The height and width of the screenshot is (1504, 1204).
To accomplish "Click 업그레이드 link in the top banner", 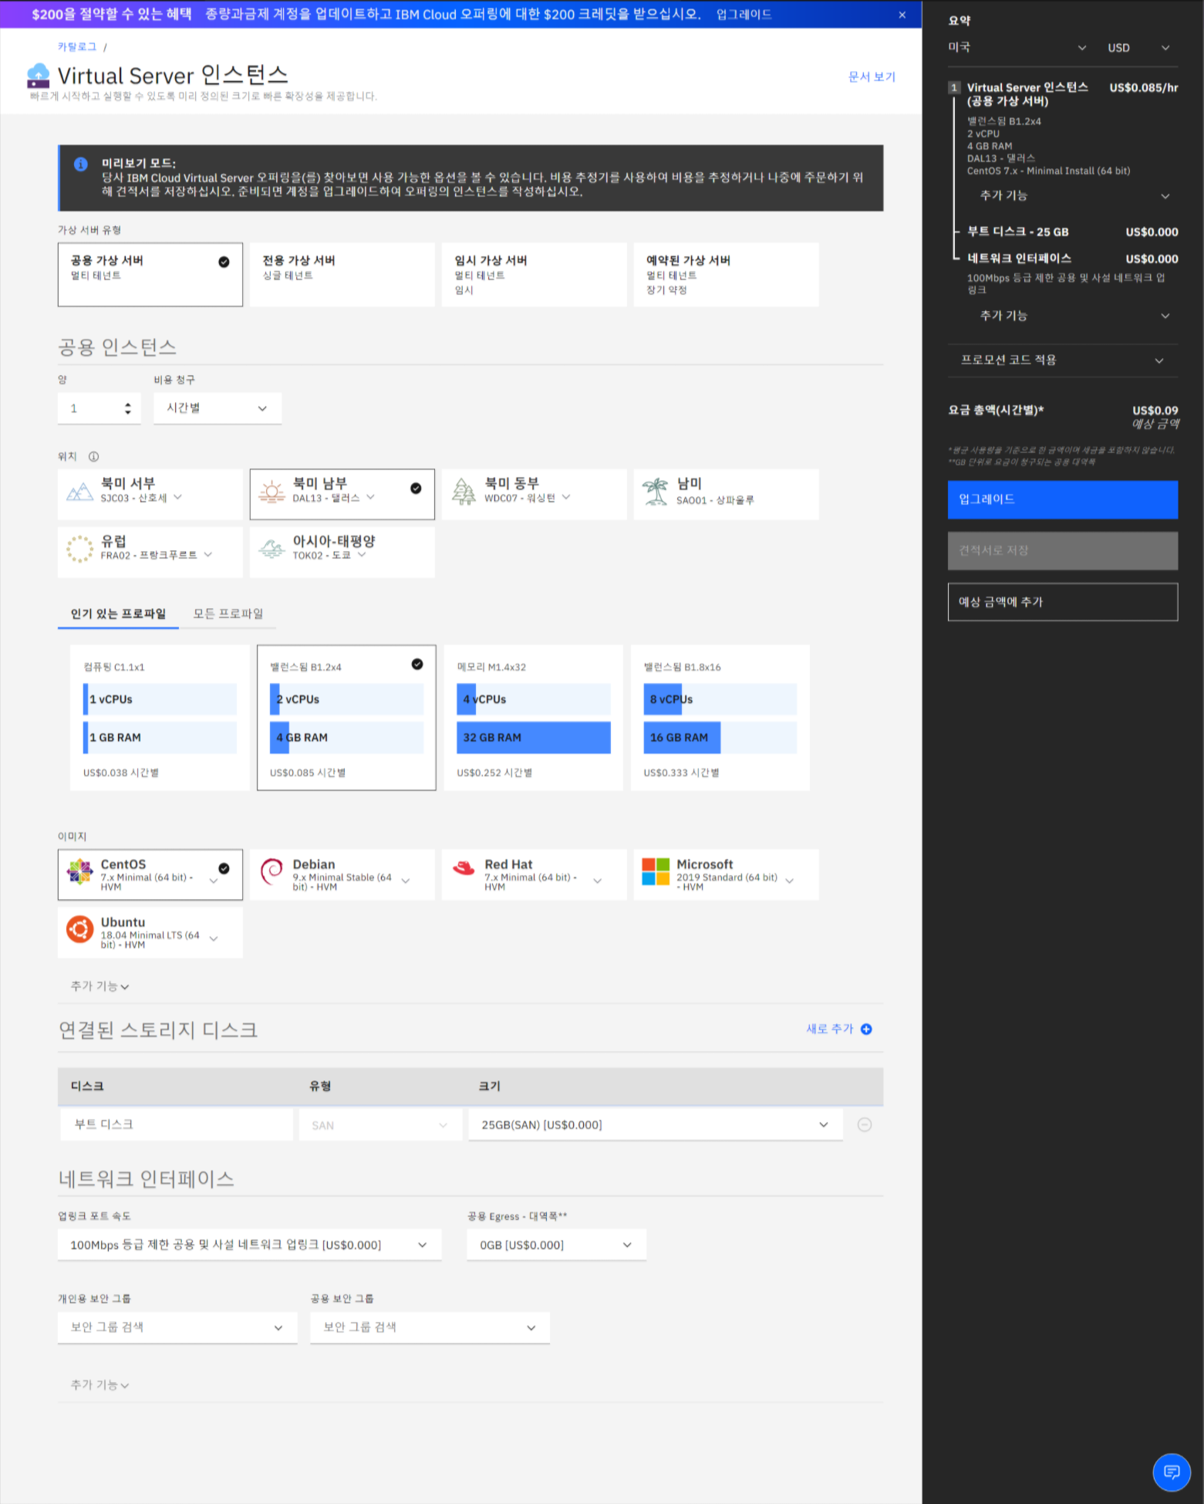I will click(744, 15).
